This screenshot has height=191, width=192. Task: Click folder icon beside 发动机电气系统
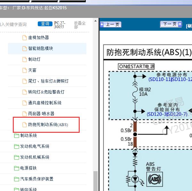pyautogui.click(x=17, y=147)
